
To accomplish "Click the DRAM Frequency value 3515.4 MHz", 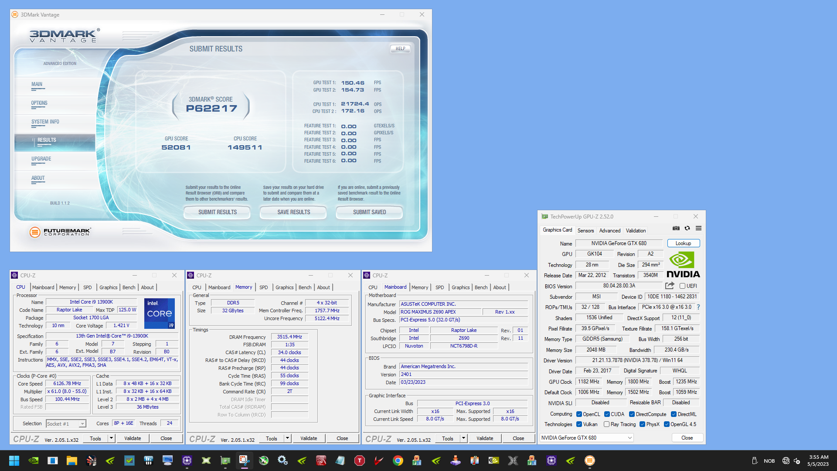I will 289,337.
